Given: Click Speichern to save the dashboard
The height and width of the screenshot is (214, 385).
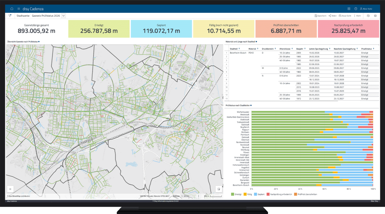Looking at the screenshot, I should pyautogui.click(x=321, y=16).
